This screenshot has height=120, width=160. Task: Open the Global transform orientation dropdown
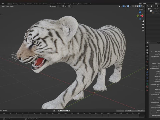click(x=54, y=6)
